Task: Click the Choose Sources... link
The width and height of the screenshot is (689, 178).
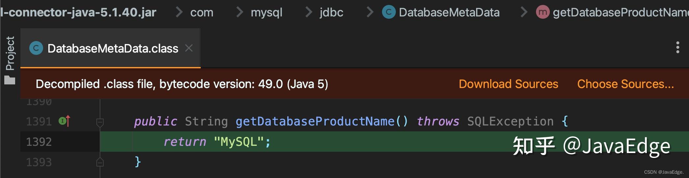Action: tap(625, 84)
